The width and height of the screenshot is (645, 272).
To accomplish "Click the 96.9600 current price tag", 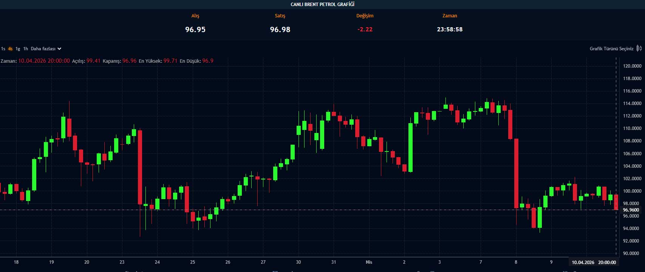I will 631,210.
